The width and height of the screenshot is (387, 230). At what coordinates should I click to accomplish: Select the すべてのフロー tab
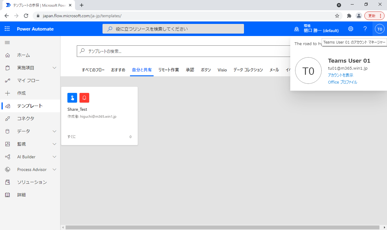[93, 70]
